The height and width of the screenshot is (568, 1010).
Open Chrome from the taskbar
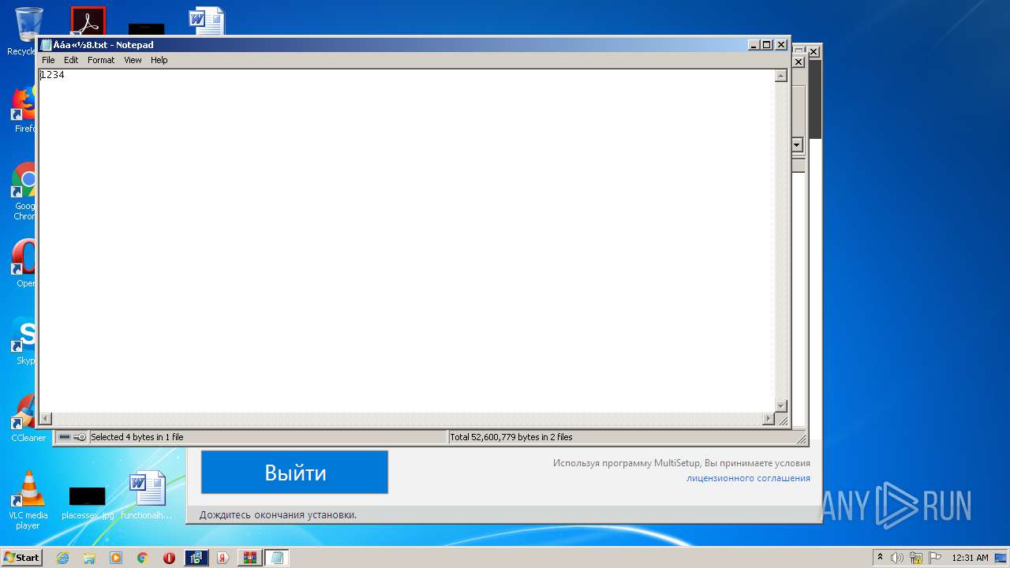pos(143,558)
